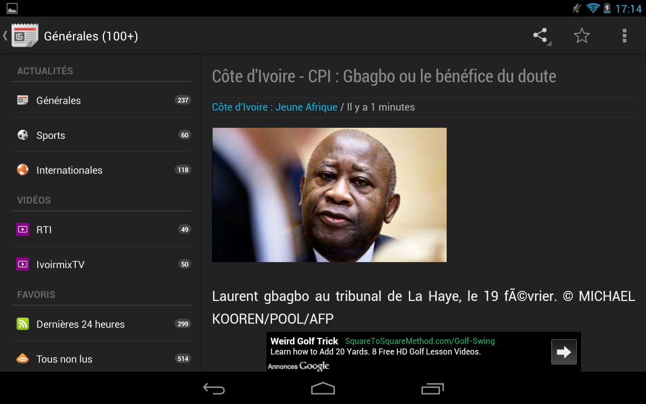Open the Sports category
Screen dimensions: 646x404
click(101, 135)
